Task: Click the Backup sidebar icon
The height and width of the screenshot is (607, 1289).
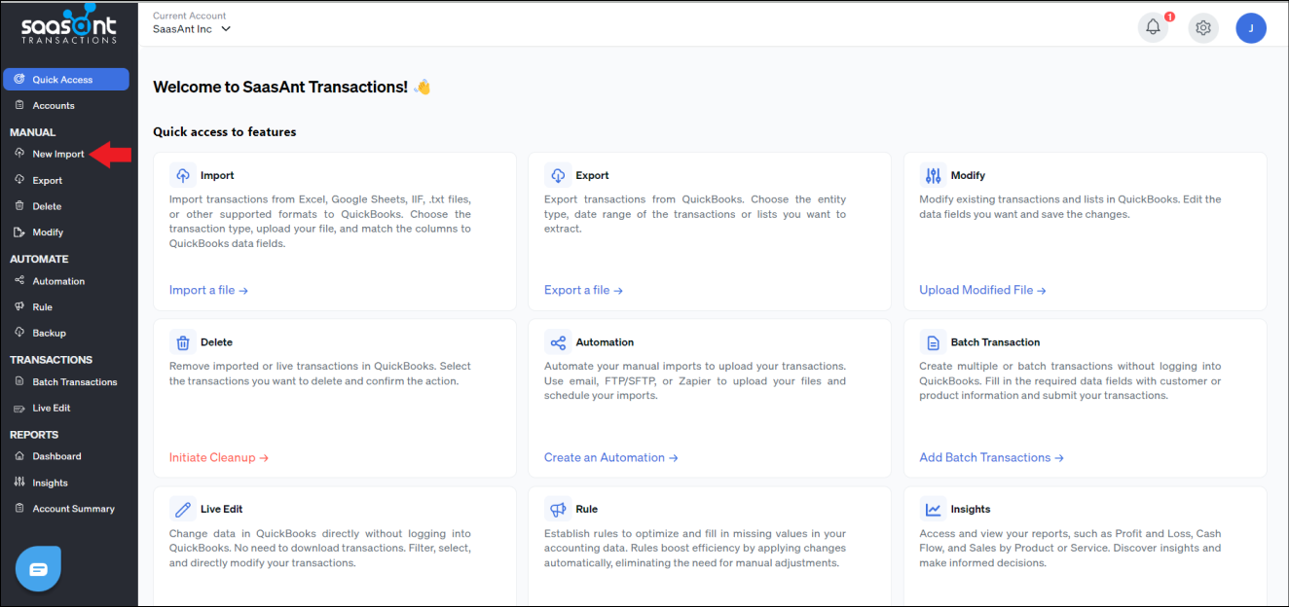Action: pyautogui.click(x=19, y=333)
